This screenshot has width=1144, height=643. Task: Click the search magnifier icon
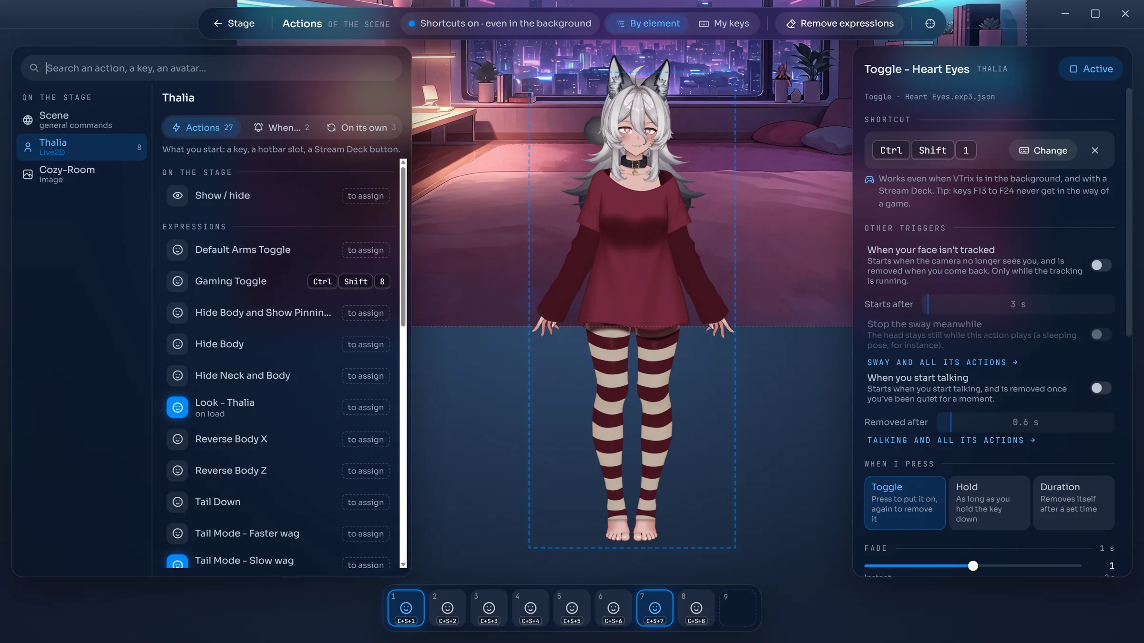click(x=34, y=68)
